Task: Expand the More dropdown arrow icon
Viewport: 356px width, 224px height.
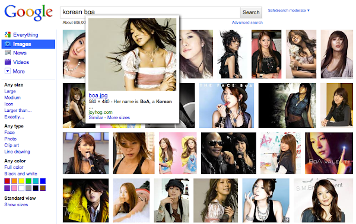Action: 8,71
